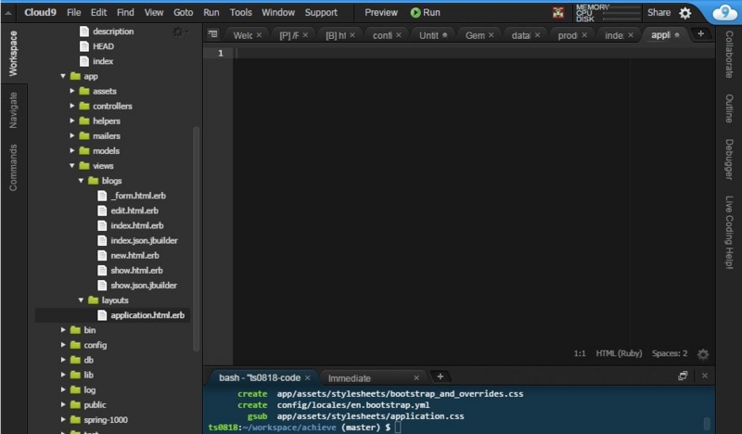Open the Live Coding Help panel
Image resolution: width=742 pixels, height=434 pixels.
[729, 232]
